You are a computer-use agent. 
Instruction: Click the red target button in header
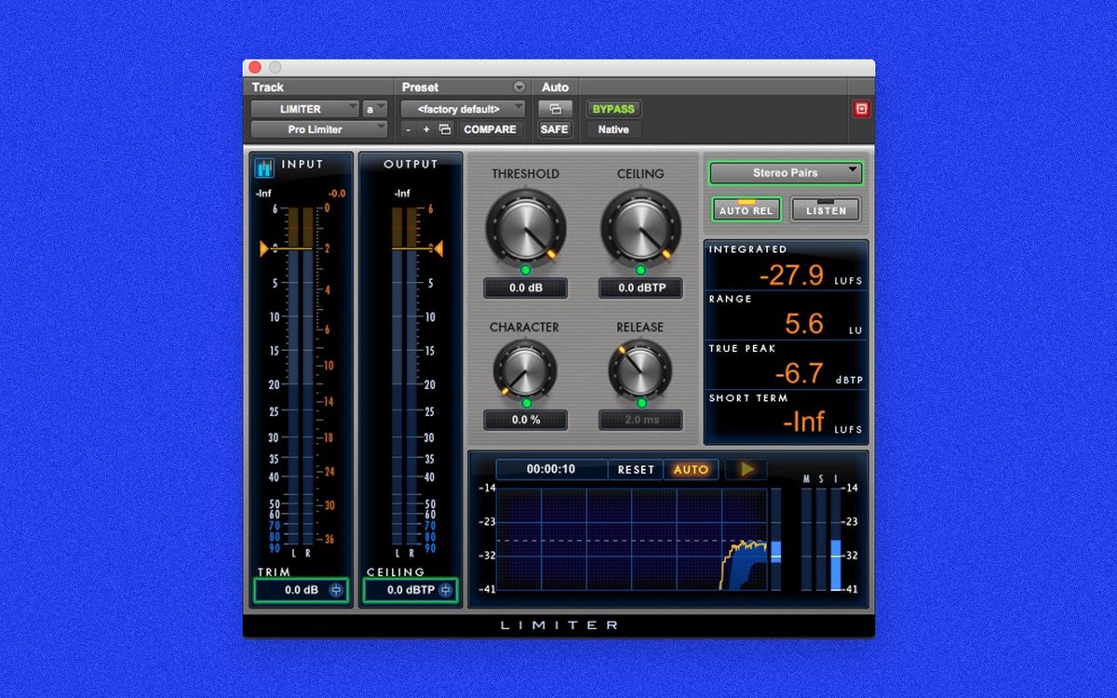861,109
